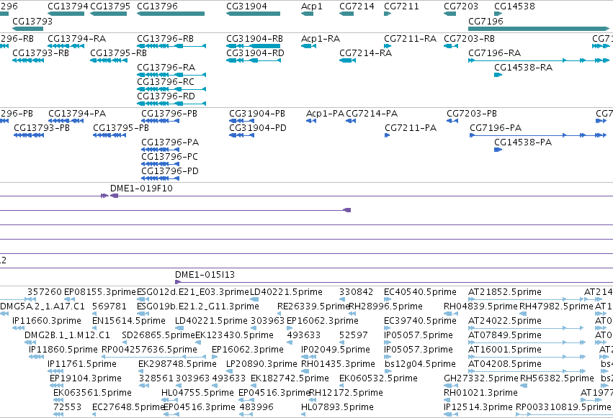Select EST RE26339.5prime
The width and height of the screenshot is (613, 418).
pyautogui.click(x=313, y=306)
